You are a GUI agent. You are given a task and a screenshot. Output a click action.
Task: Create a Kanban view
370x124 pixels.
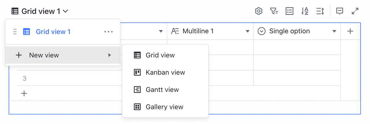165,73
